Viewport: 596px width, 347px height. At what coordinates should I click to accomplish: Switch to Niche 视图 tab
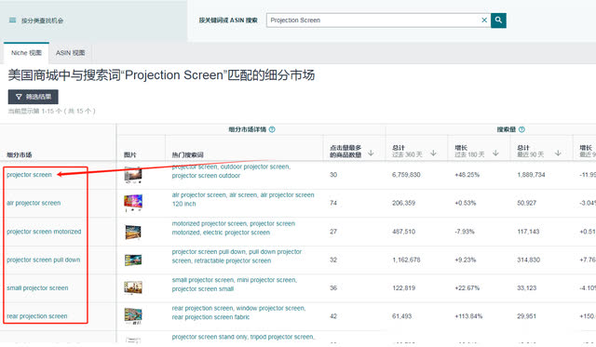[x=26, y=53]
